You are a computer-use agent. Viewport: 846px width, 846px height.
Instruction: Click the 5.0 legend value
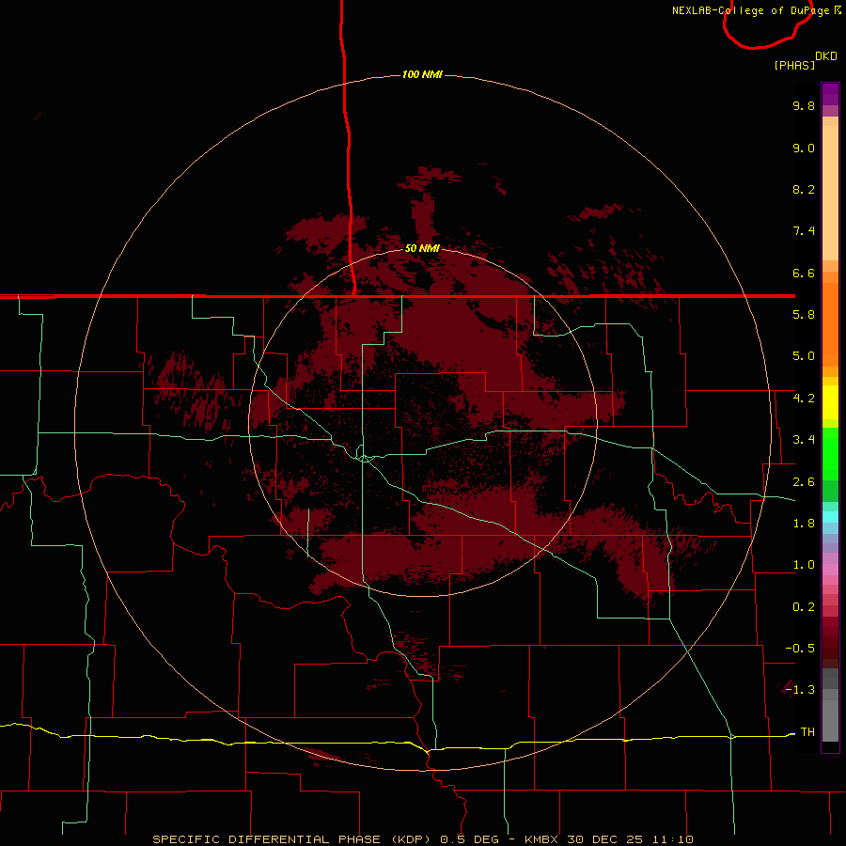pos(804,356)
